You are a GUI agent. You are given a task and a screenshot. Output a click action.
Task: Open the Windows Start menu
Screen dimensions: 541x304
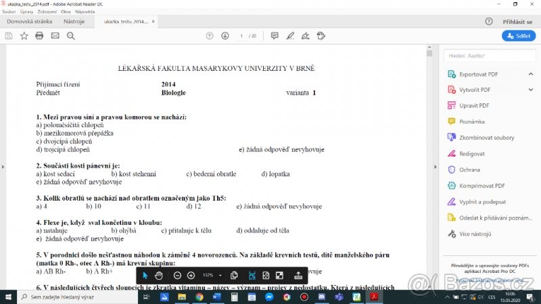point(8,297)
